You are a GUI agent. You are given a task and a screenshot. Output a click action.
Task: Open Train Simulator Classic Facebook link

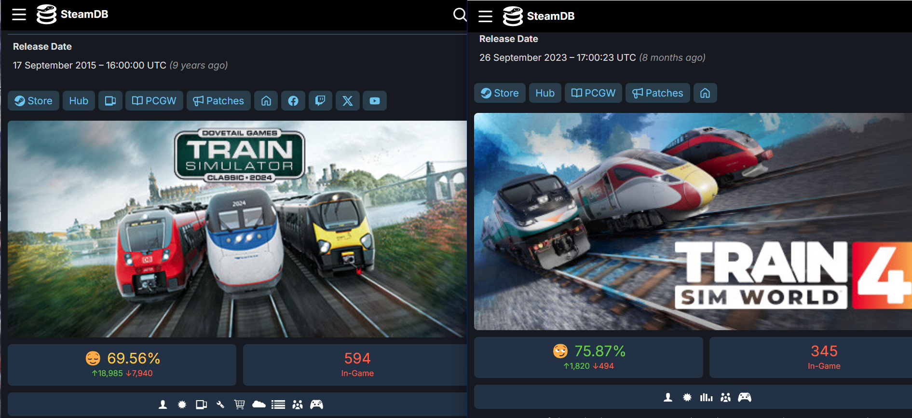point(293,101)
